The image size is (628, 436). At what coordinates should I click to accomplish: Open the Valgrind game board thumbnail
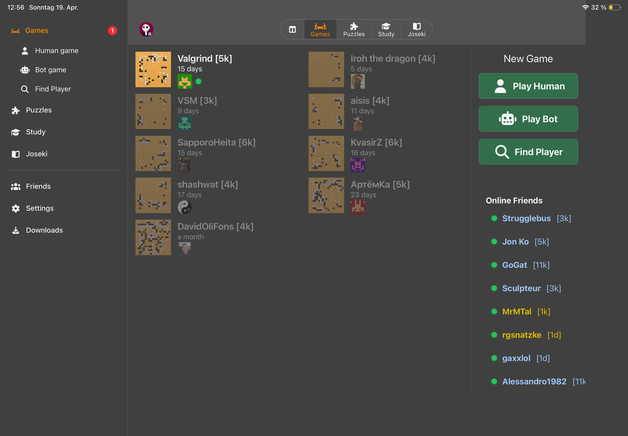(153, 69)
